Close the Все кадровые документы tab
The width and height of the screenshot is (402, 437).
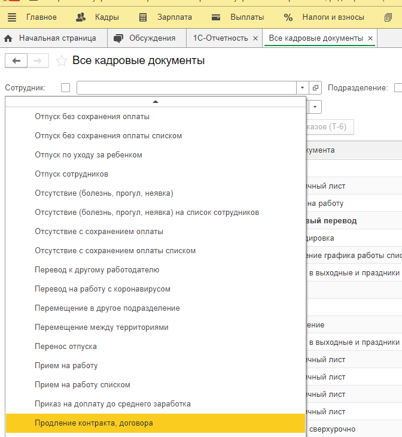coord(370,38)
